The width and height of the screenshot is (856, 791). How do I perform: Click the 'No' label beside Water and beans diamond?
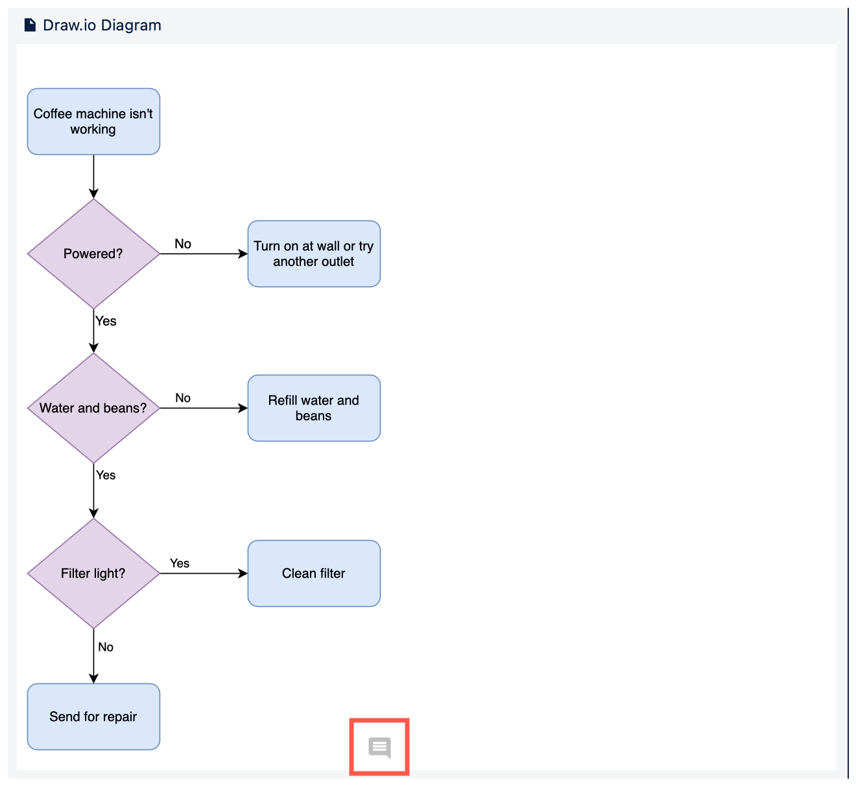[182, 397]
